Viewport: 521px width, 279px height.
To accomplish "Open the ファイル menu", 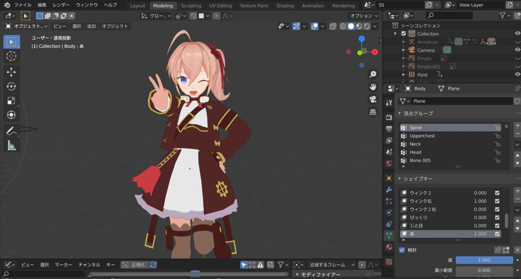I will [x=23, y=5].
